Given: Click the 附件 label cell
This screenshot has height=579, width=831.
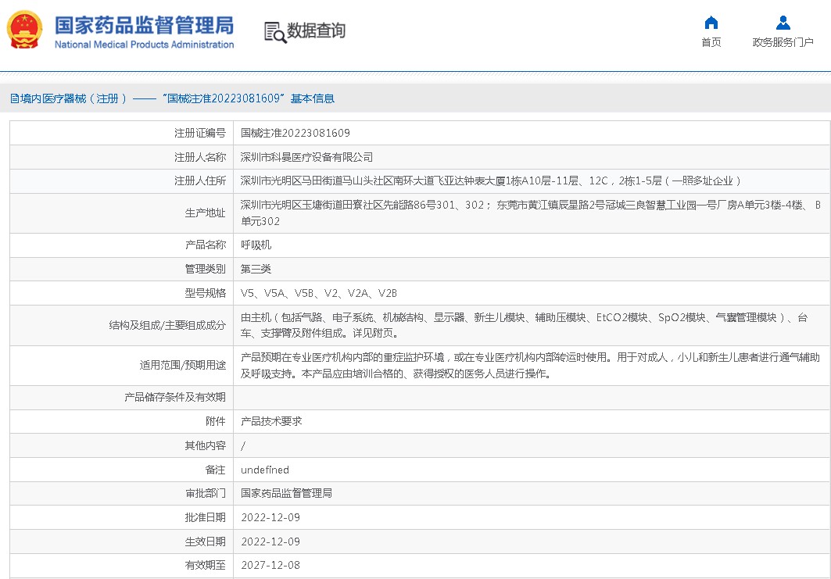Looking at the screenshot, I should pyautogui.click(x=121, y=421).
